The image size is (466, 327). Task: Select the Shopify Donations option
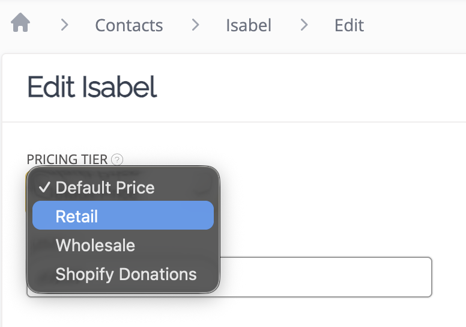pos(126,274)
